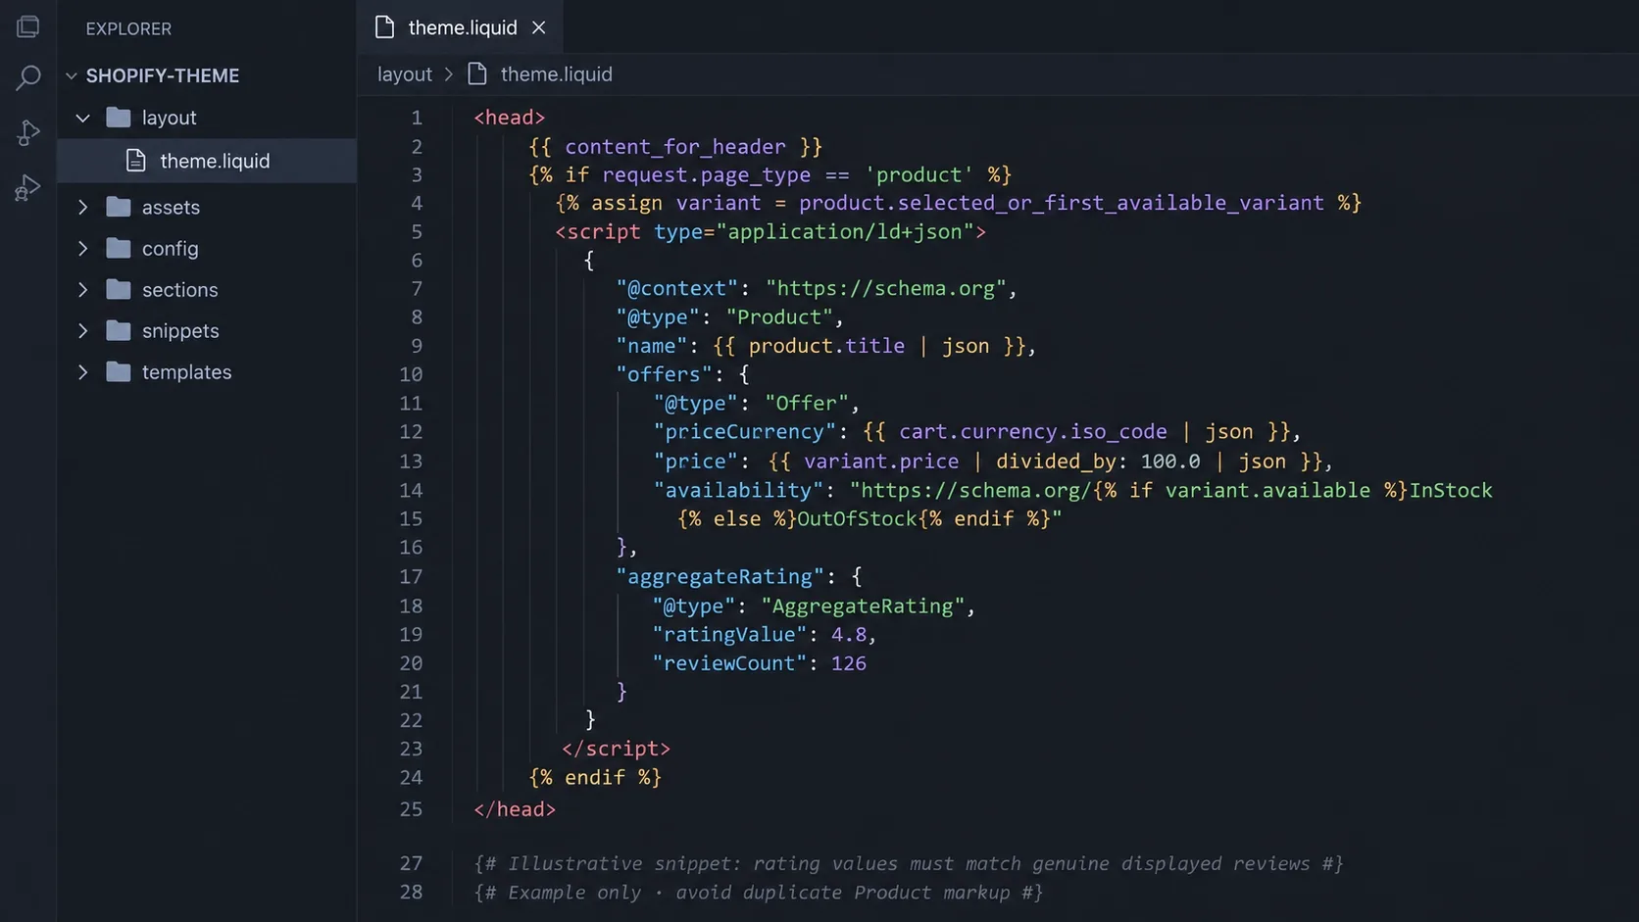Image resolution: width=1639 pixels, height=922 pixels.
Task: Click the config folder icon
Action: pos(119,248)
